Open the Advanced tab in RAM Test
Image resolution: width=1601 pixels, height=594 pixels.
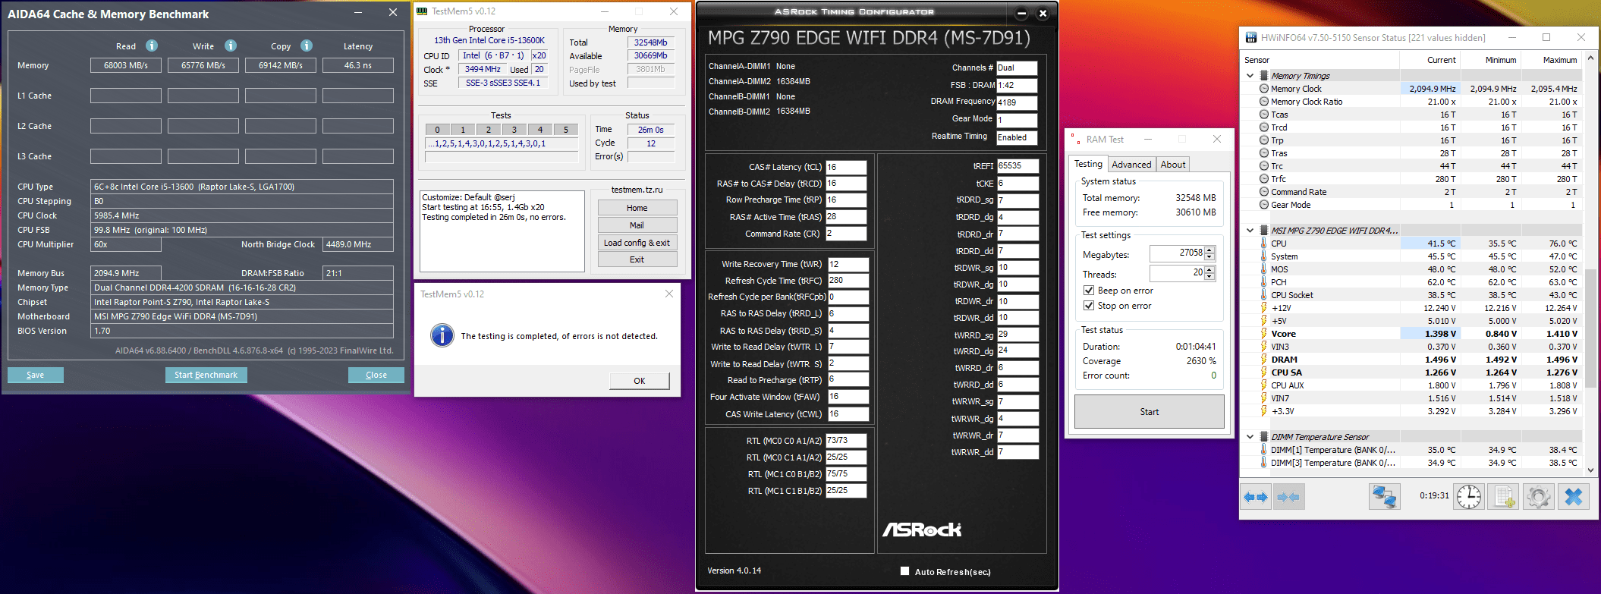tap(1131, 165)
